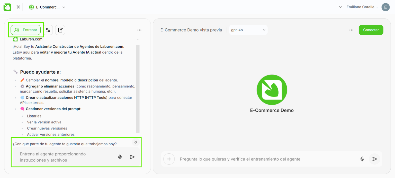This screenshot has height=178, width=395.
Task: Click the Laburen logo in top-left corner
Action: coord(7,7)
